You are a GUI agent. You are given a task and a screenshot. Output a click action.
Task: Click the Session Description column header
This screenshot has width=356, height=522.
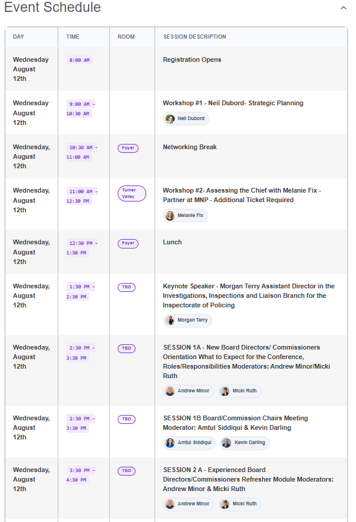coord(194,37)
